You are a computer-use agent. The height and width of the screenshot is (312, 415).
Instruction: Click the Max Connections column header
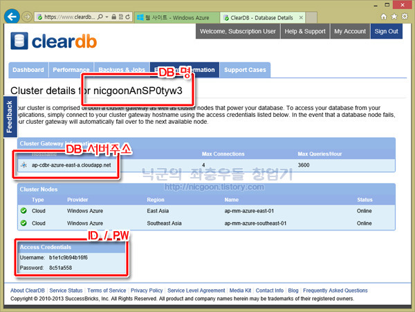(223, 154)
